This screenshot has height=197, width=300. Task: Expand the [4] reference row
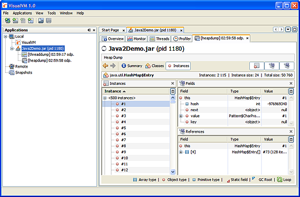click(180, 152)
